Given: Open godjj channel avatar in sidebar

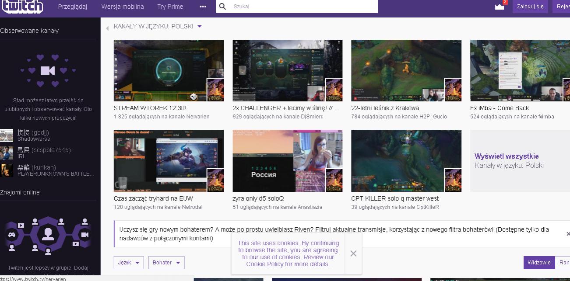Looking at the screenshot, I should pos(7,135).
